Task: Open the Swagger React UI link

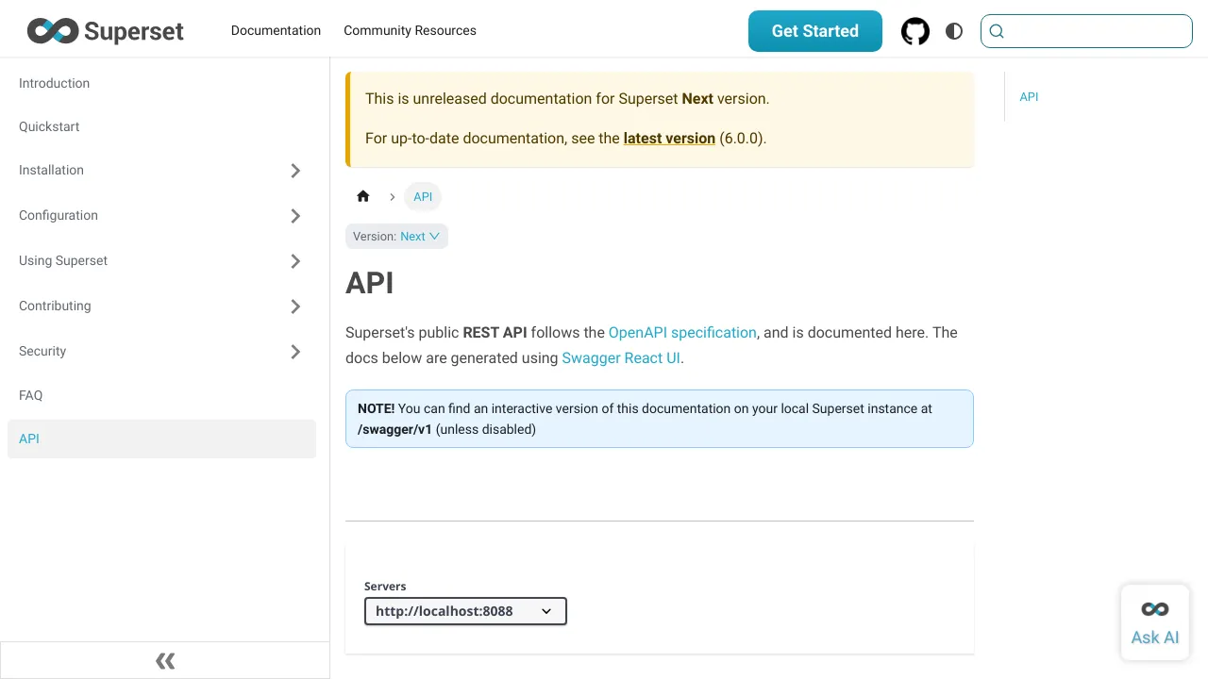Action: tap(621, 357)
